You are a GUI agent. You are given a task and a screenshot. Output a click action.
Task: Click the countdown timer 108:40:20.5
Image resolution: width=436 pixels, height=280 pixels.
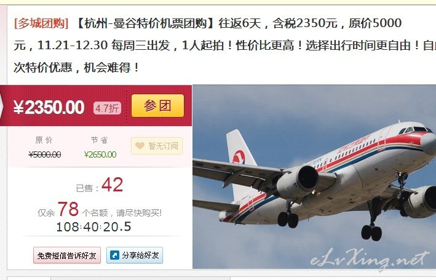tap(93, 227)
